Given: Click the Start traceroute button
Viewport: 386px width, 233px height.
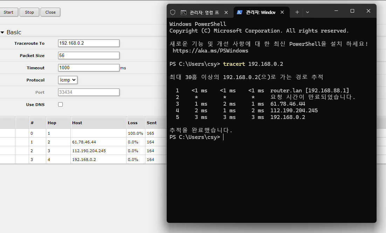Looking at the screenshot, I should (9, 12).
